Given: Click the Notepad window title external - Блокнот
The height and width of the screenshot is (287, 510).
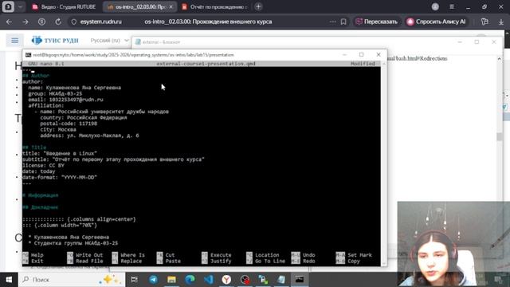Looking at the screenshot, I should pyautogui.click(x=161, y=42).
